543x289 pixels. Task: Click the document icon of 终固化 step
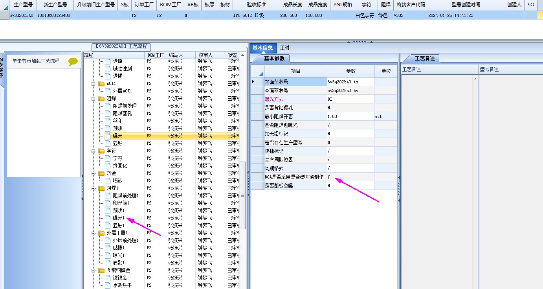(108, 166)
